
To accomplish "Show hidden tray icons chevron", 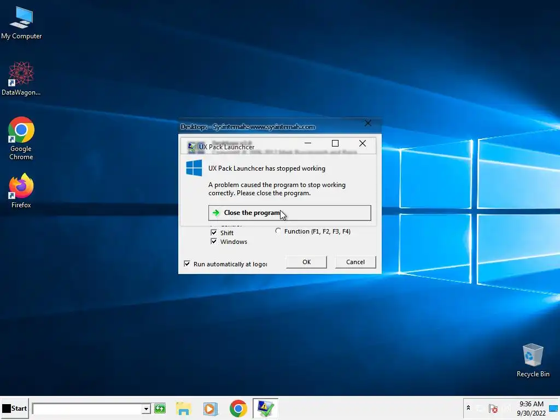I will coord(468,408).
